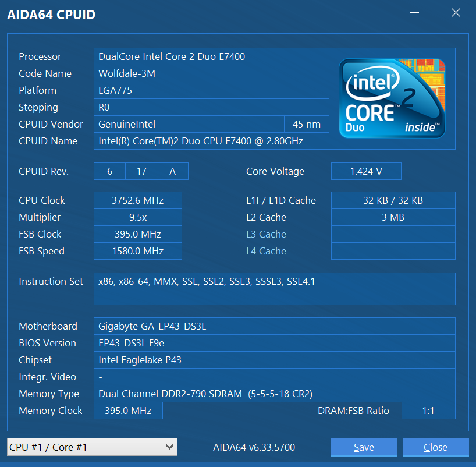This screenshot has width=476, height=467.
Task: Click the CPU clock value 3752.6 MHz
Action: (138, 200)
